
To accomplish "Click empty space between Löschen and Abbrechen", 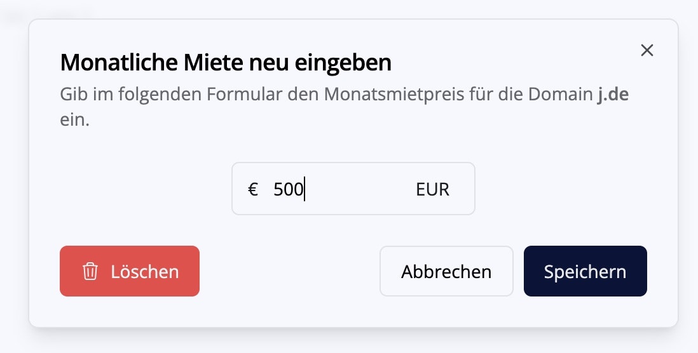I will click(289, 272).
